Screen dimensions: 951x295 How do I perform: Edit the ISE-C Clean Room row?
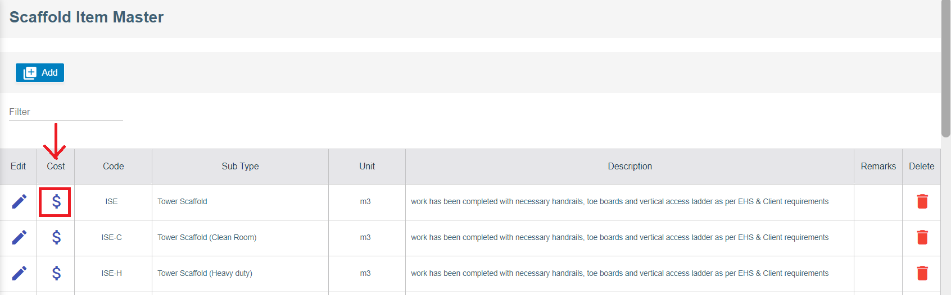pyautogui.click(x=19, y=237)
